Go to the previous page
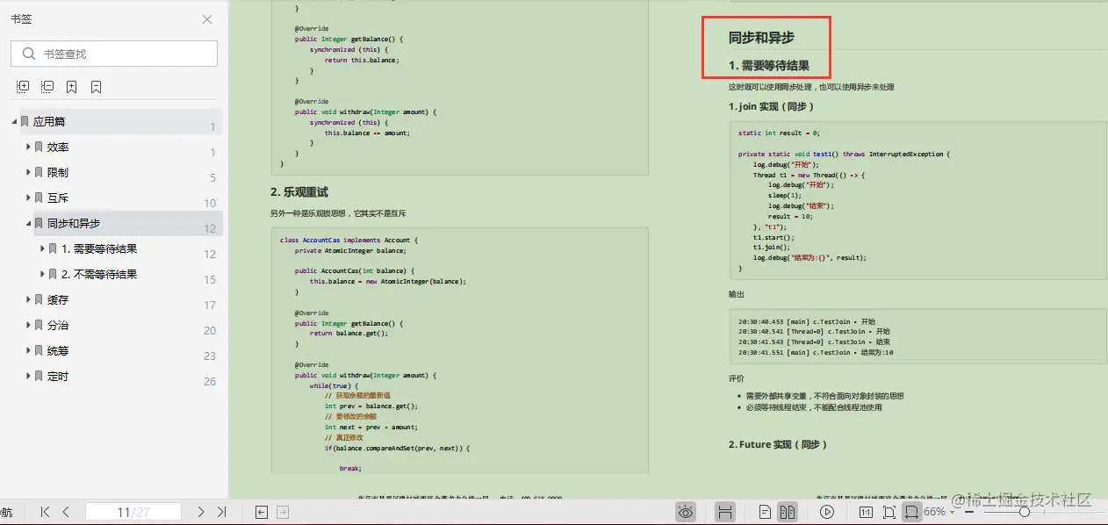Image resolution: width=1108 pixels, height=525 pixels. click(x=66, y=512)
